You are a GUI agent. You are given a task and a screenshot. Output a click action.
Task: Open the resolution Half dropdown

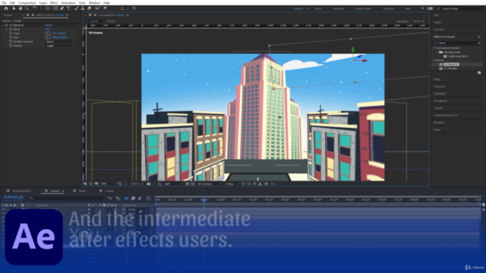point(173,184)
